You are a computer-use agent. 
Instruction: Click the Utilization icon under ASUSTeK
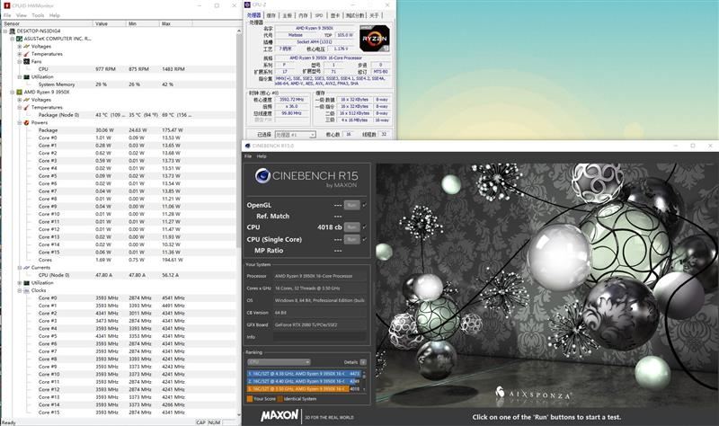(27, 77)
